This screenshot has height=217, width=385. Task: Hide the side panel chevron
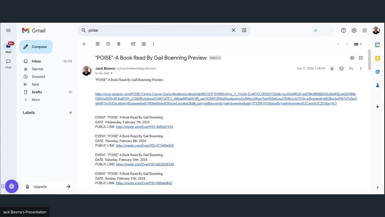click(x=377, y=187)
